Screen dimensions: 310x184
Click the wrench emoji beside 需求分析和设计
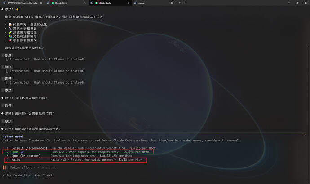tap(10, 29)
